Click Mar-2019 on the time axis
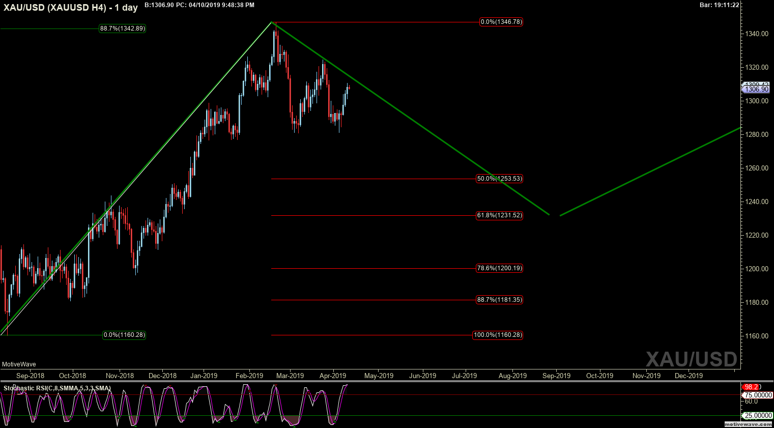The height and width of the screenshot is (428, 774). coord(290,376)
